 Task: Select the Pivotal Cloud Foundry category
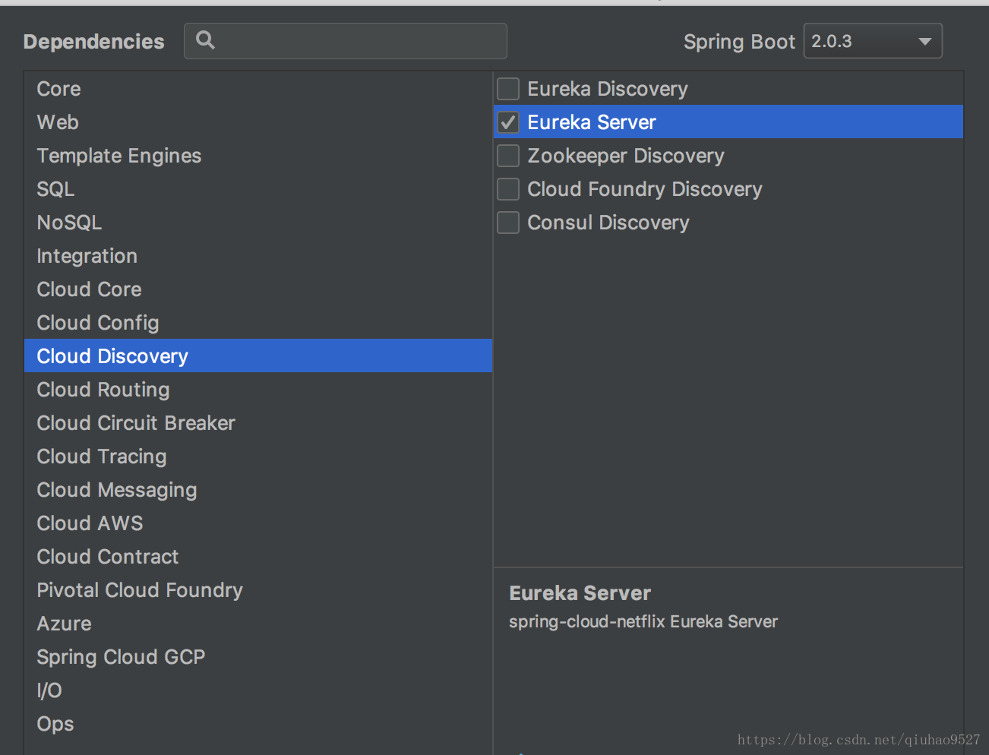click(x=258, y=590)
